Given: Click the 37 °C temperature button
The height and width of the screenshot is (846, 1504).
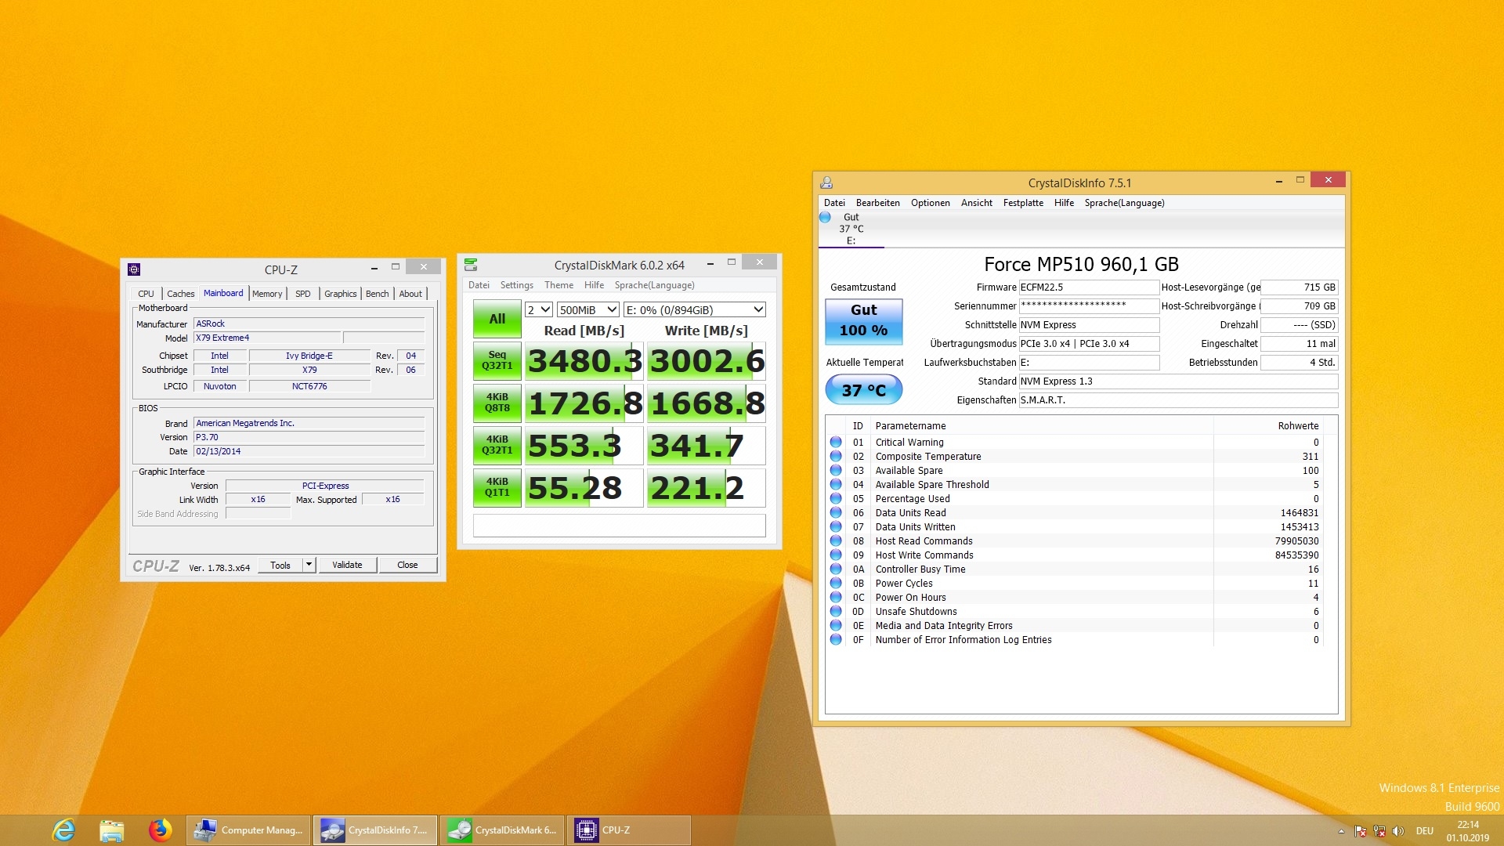Looking at the screenshot, I should tap(864, 390).
